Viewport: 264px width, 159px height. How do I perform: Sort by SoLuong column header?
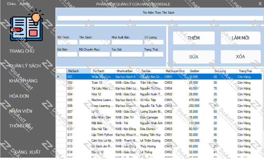coord(225,71)
